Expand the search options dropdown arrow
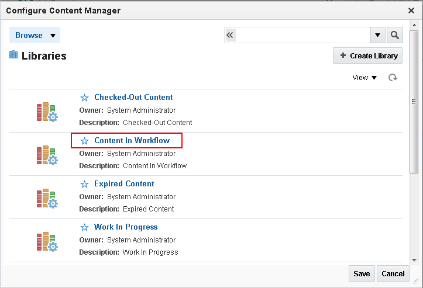This screenshot has width=423, height=288. [378, 35]
